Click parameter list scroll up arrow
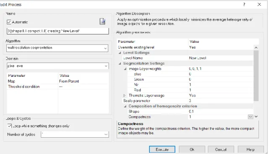 256,47
